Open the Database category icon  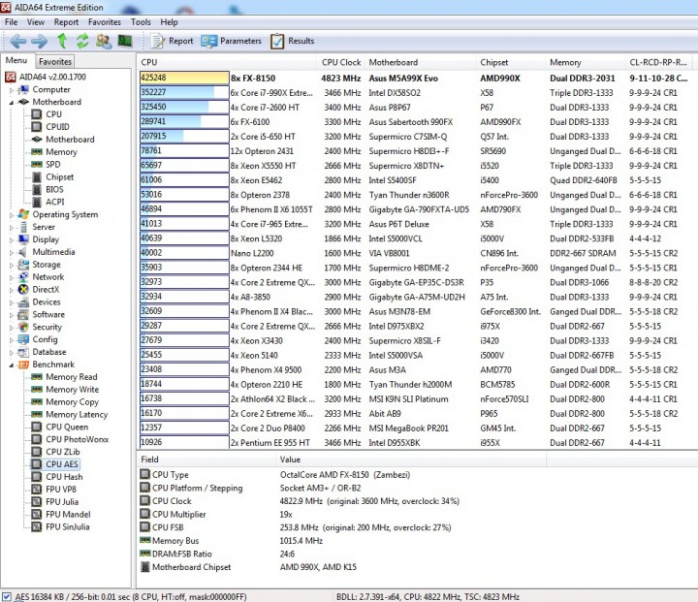point(23,352)
